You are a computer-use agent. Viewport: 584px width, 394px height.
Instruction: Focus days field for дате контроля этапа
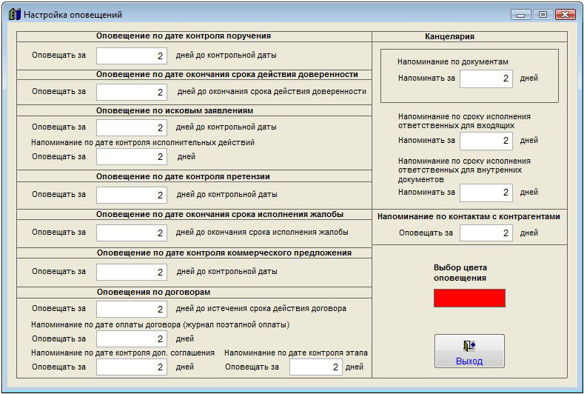(316, 367)
